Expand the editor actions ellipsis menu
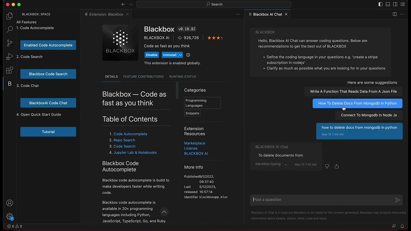This screenshot has height=231, width=411. (x=238, y=14)
